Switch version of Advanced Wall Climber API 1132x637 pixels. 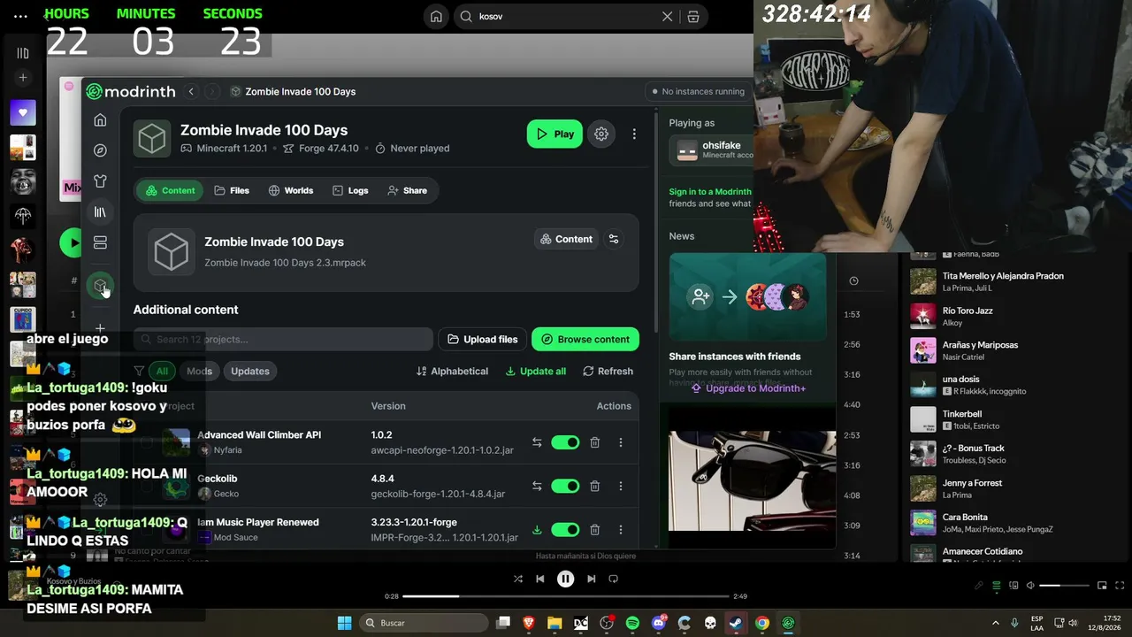pyautogui.click(x=537, y=442)
